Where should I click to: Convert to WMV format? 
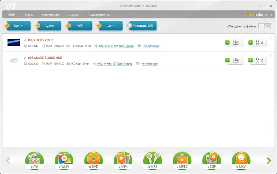click(x=64, y=161)
